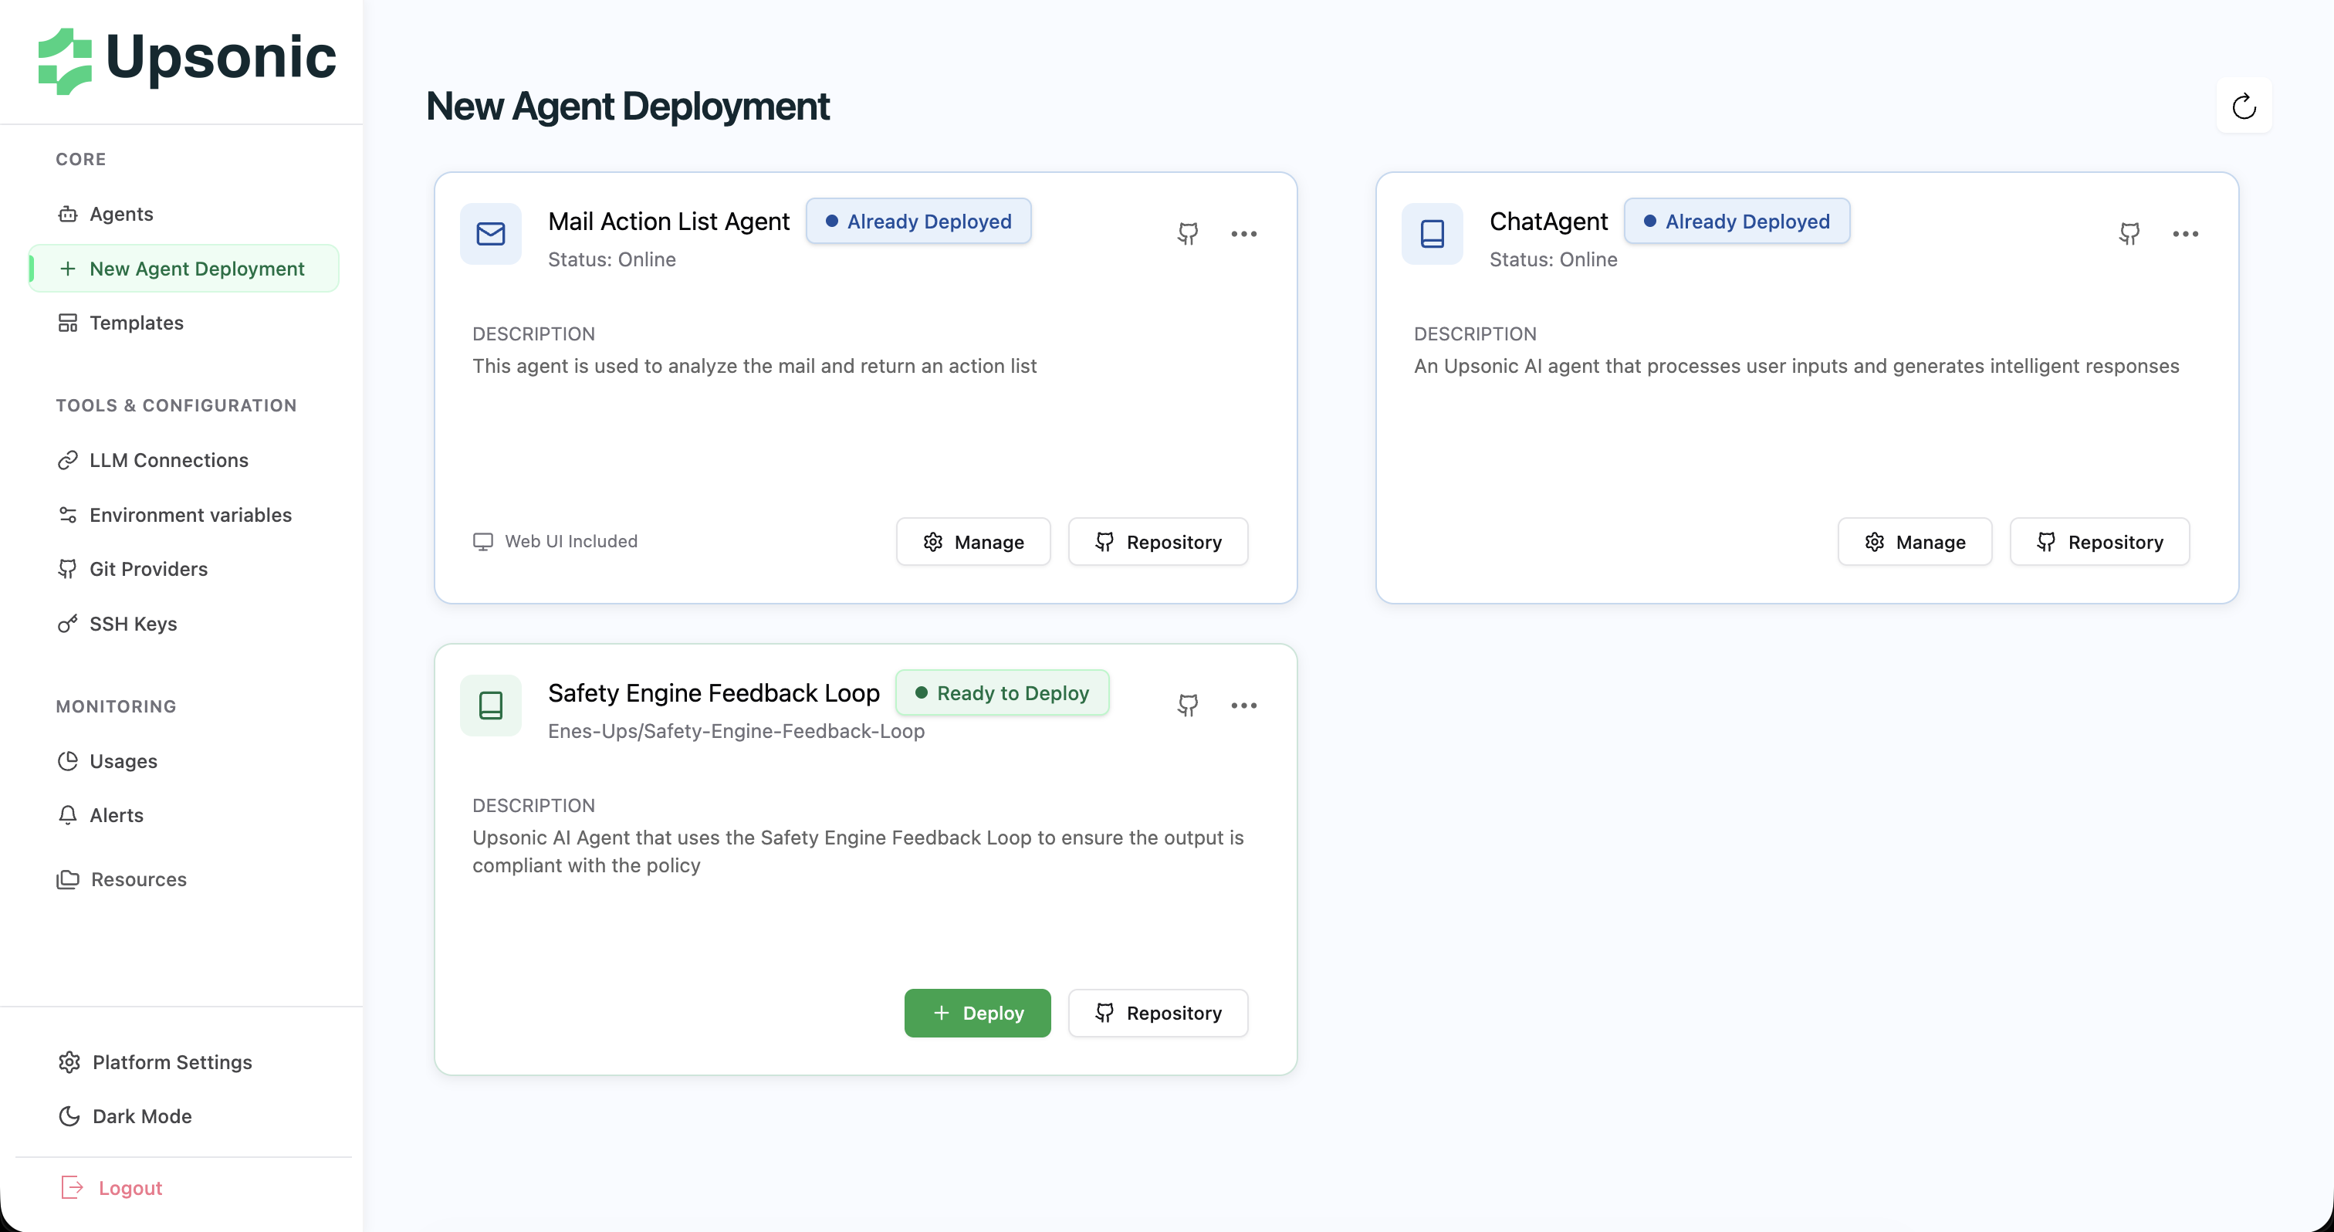Open more options on Safety Engine Feedback Loop
The image size is (2334, 1232).
1243,705
